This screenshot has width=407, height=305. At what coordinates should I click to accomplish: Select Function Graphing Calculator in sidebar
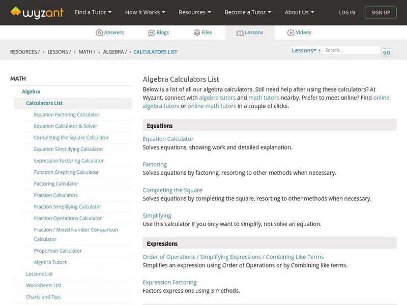point(66,172)
